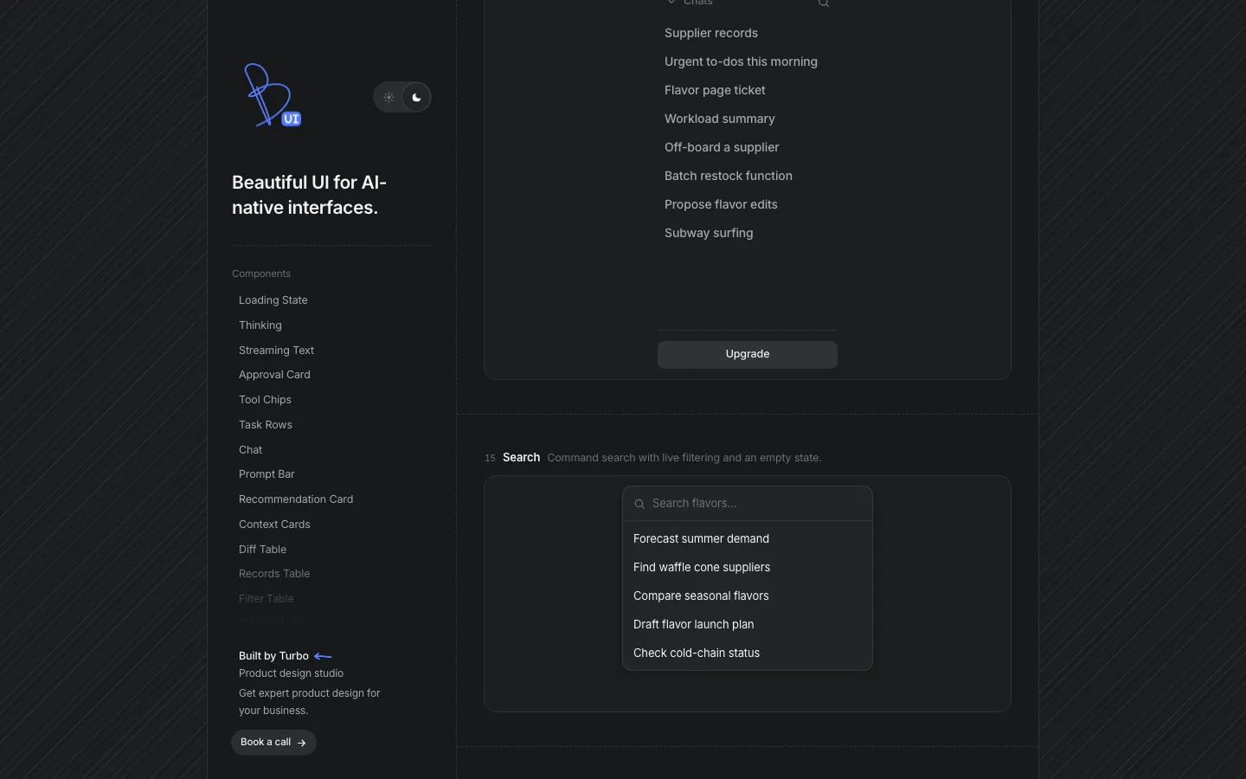Open Prompt Bar component link
The width and height of the screenshot is (1246, 779).
[x=267, y=474]
